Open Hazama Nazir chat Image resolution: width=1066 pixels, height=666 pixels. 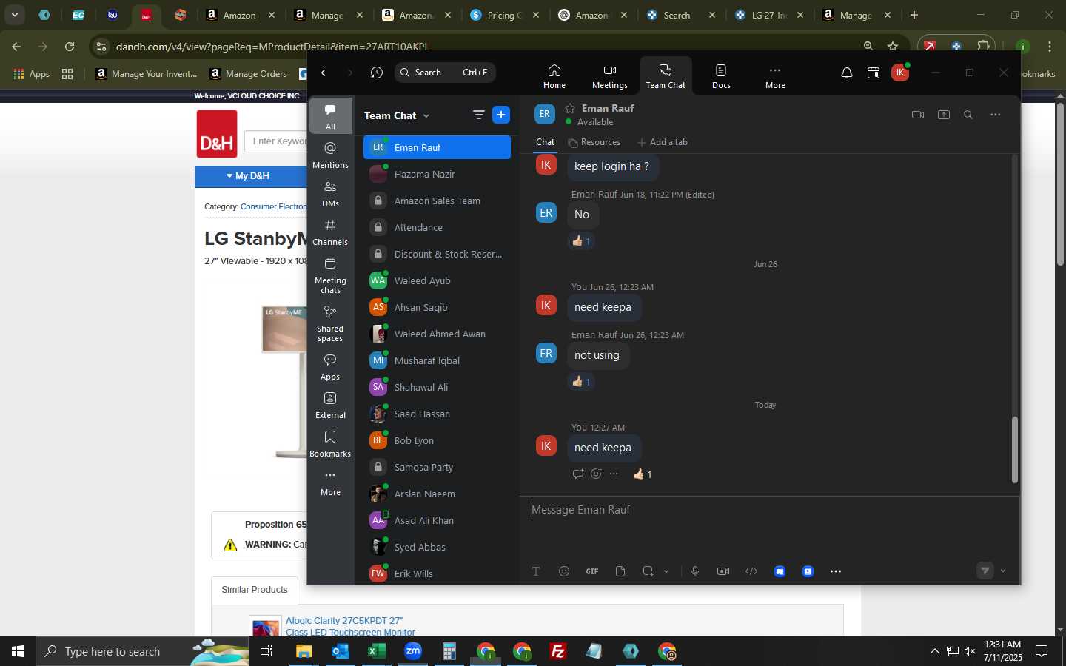tap(437, 174)
